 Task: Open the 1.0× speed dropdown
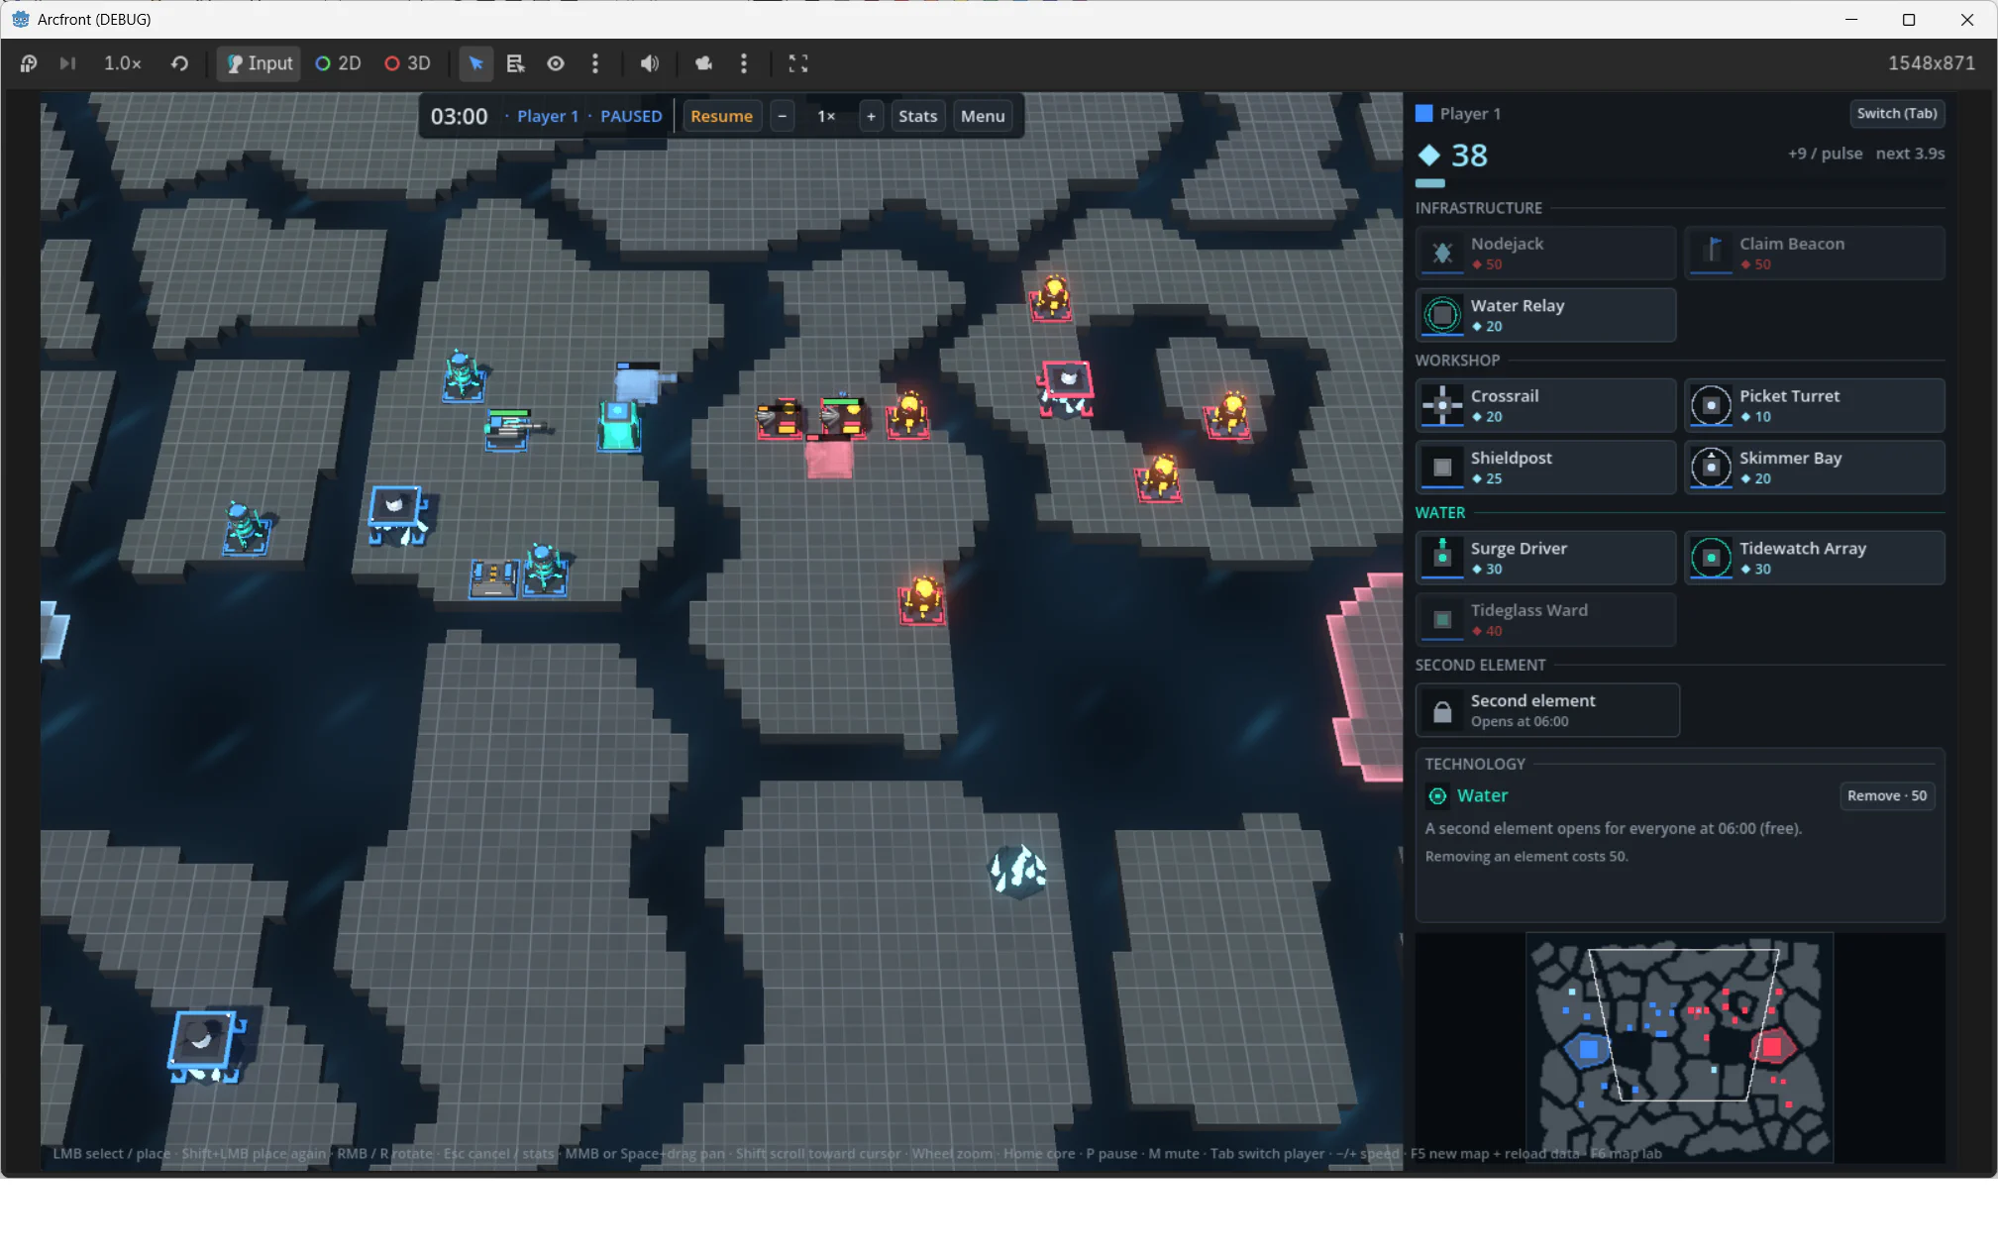(x=123, y=63)
